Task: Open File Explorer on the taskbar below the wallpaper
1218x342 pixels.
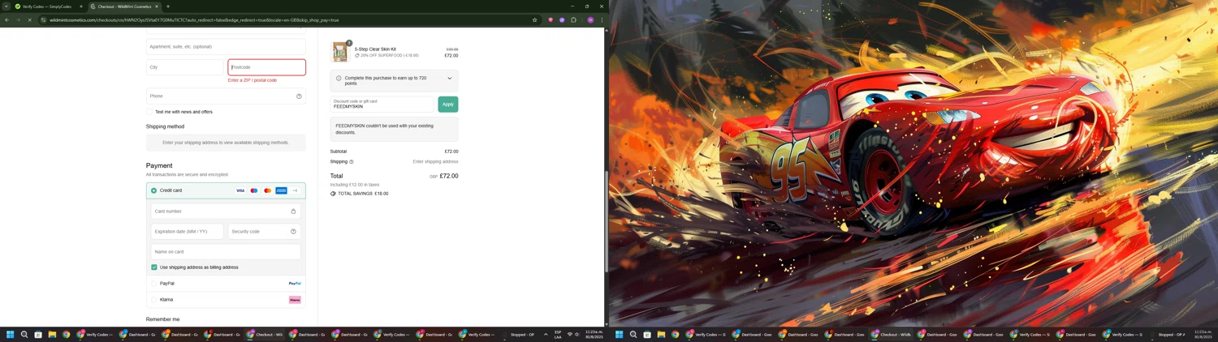Action: click(661, 334)
